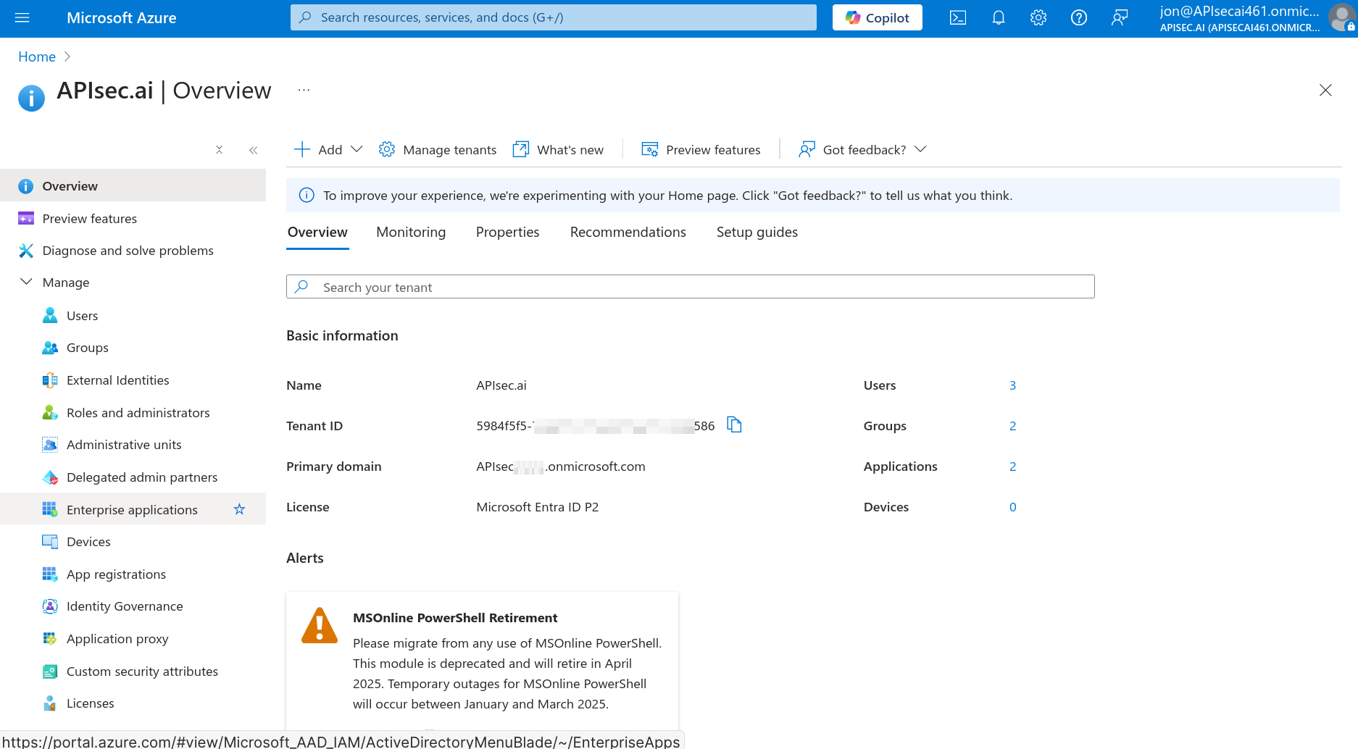Open the notifications bell
The width and height of the screenshot is (1358, 749).
pos(998,18)
